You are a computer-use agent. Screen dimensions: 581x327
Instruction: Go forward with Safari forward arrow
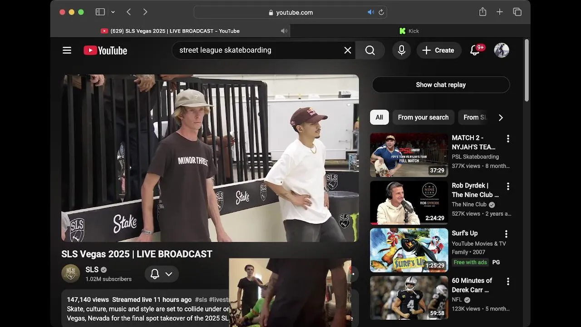pyautogui.click(x=145, y=12)
